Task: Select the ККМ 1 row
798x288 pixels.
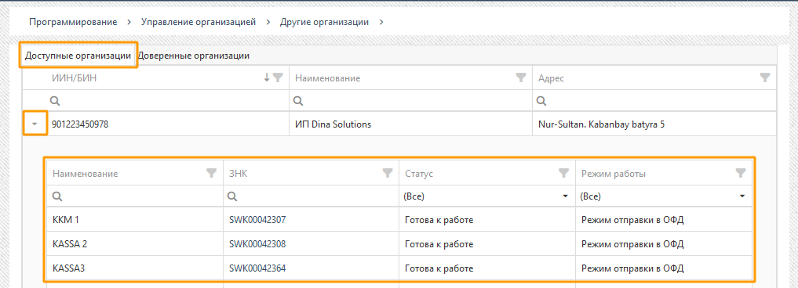Action: click(399, 220)
